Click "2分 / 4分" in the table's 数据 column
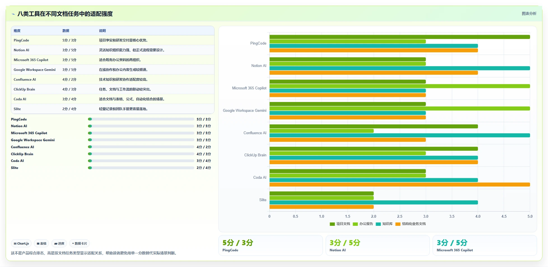Image resolution: width=548 pixels, height=267 pixels. tap(69, 109)
